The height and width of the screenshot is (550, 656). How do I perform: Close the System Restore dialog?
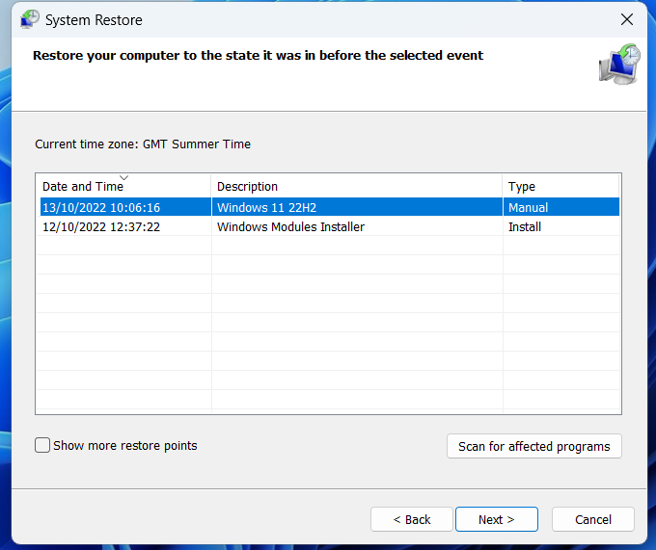pos(627,19)
